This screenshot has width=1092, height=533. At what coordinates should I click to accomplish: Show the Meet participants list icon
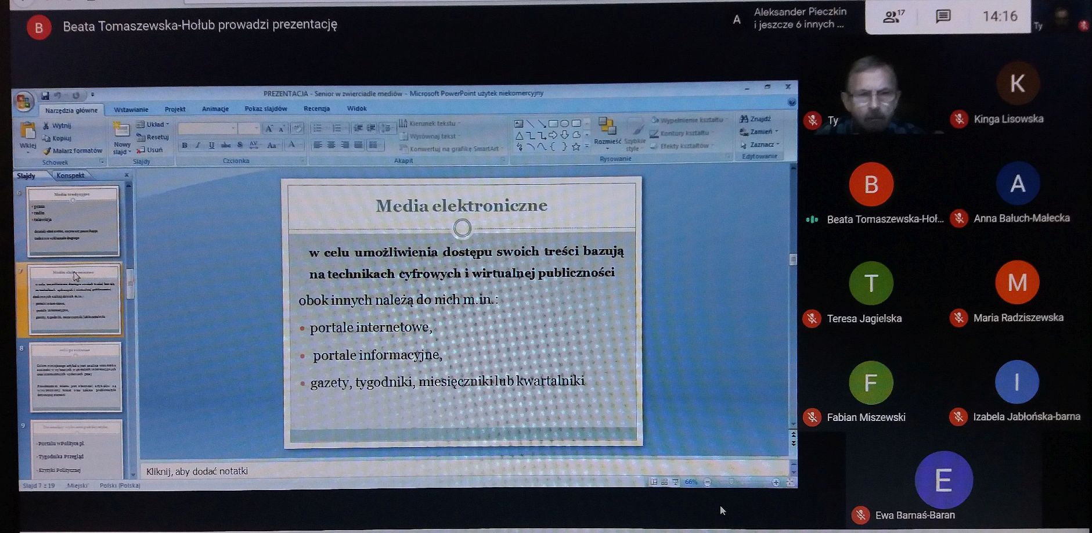click(892, 16)
